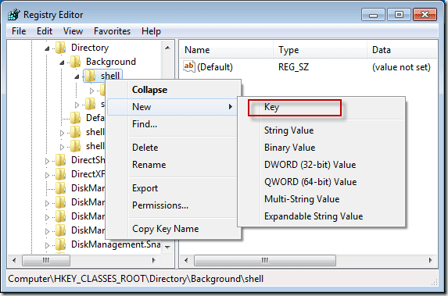Select the Directory tree item label

click(x=90, y=48)
